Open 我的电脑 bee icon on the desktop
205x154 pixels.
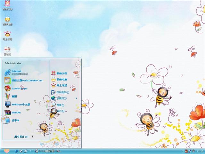pyautogui.click(x=7, y=21)
